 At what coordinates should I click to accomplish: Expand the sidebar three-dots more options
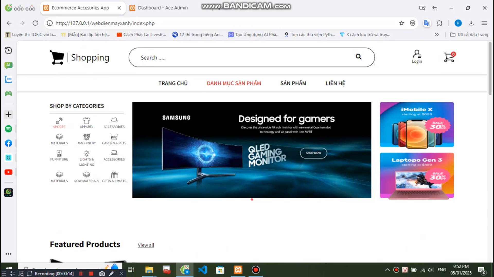[8, 254]
